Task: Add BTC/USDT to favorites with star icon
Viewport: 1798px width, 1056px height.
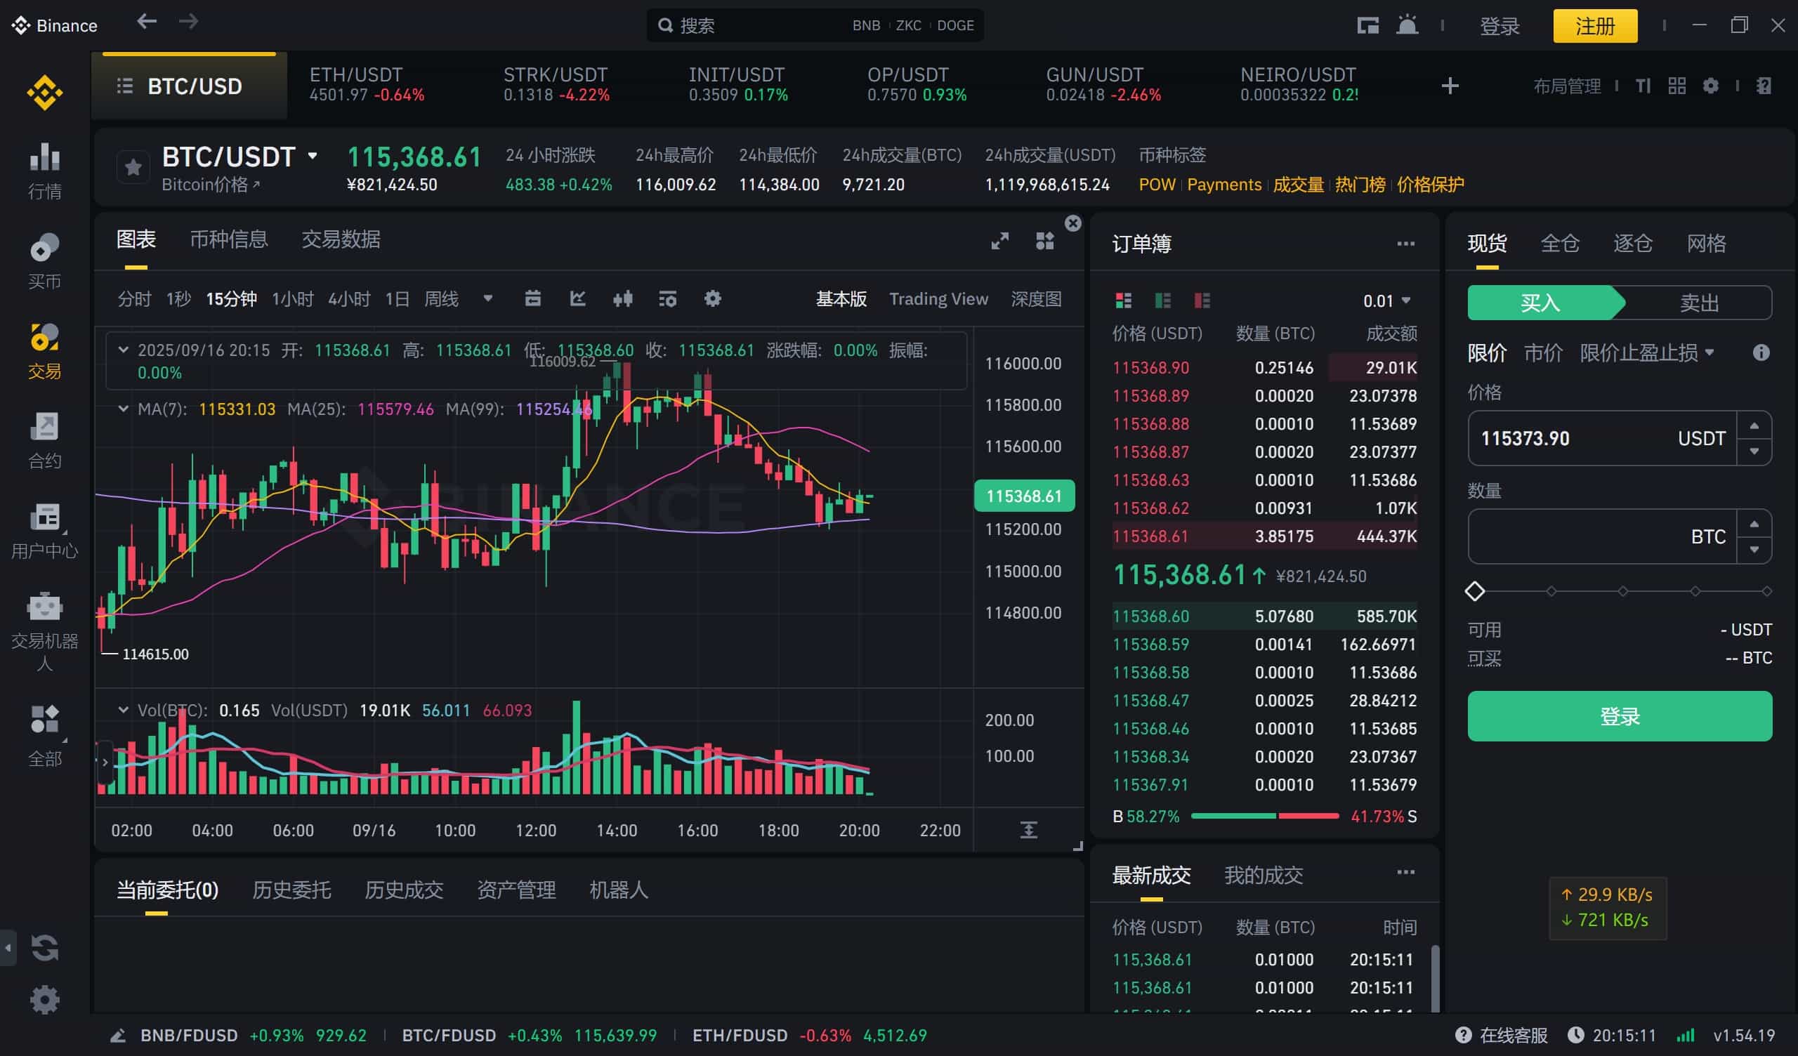Action: click(133, 168)
